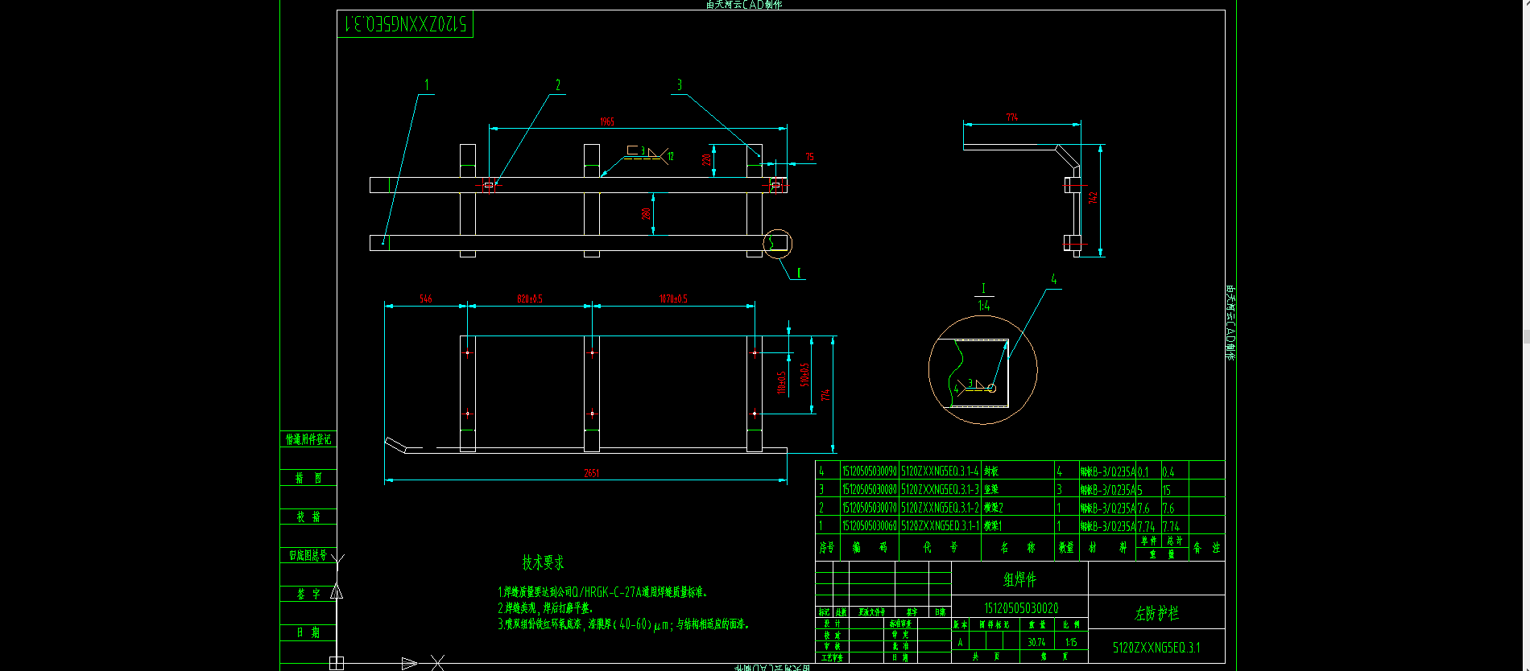The width and height of the screenshot is (1530, 671).
Task: Click the UCS origin square icon
Action: pos(337,663)
